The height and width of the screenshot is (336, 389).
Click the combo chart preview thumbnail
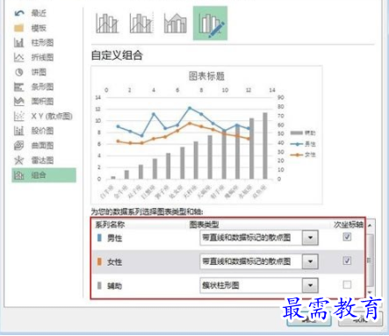click(206, 135)
